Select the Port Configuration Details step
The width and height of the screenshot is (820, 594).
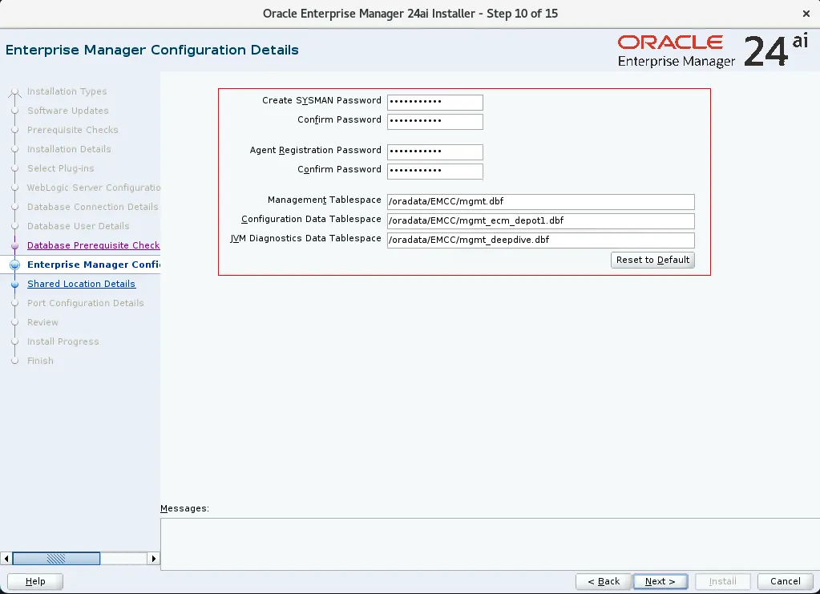point(84,303)
